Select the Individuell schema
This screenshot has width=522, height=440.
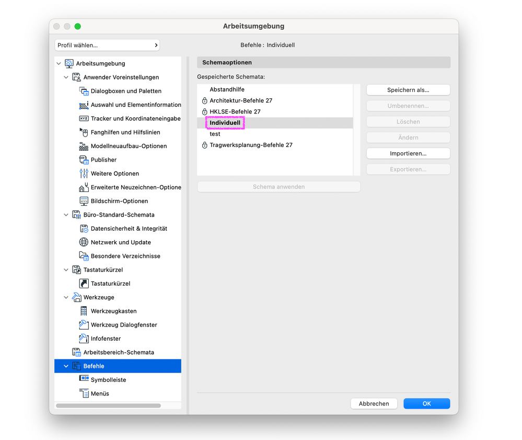pyautogui.click(x=275, y=122)
